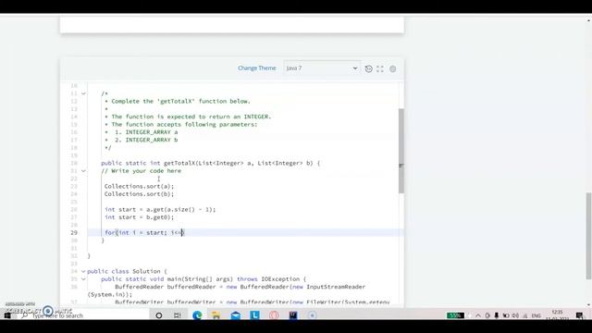This screenshot has height=333, width=592.
Task: Collapse the fold arrow next to 'Write your code here'
Action: coord(83,170)
